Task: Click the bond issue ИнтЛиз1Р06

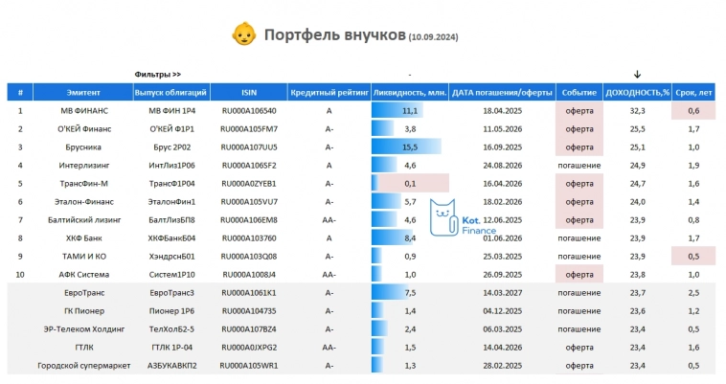Action: pos(171,165)
